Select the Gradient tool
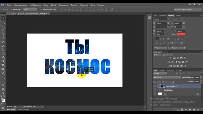The width and height of the screenshot is (203, 114). pos(3,61)
